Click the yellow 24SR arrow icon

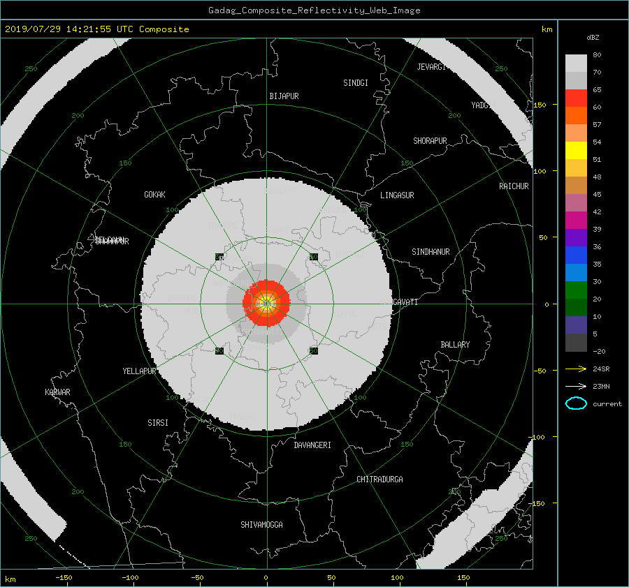pyautogui.click(x=576, y=369)
